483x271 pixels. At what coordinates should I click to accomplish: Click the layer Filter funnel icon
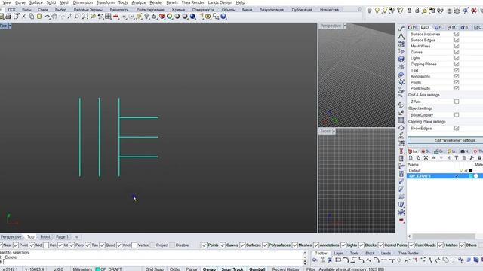[457, 157]
